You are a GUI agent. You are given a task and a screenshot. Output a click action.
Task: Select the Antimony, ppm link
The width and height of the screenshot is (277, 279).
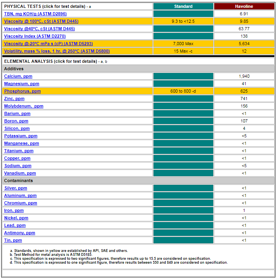coord(20,233)
